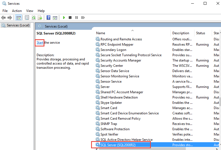Open the Help menu
The height and width of the screenshot is (150, 221).
[41, 11]
